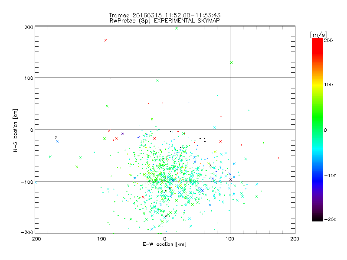The image size is (347, 260).
Task: Click the colorbar '0' m/s label
Action: pyautogui.click(x=325, y=130)
